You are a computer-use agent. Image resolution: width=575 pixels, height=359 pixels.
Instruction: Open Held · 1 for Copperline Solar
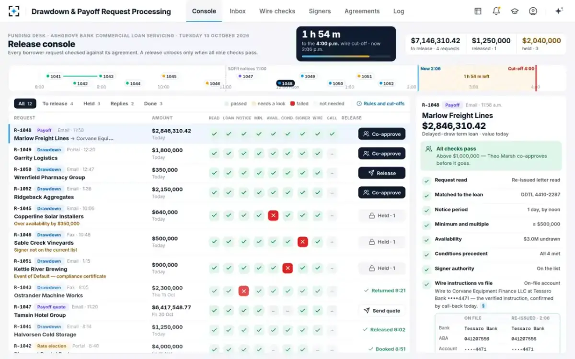(x=381, y=215)
